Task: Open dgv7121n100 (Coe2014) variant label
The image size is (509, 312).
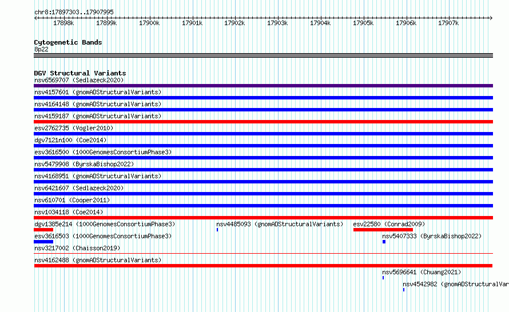Action: point(70,140)
